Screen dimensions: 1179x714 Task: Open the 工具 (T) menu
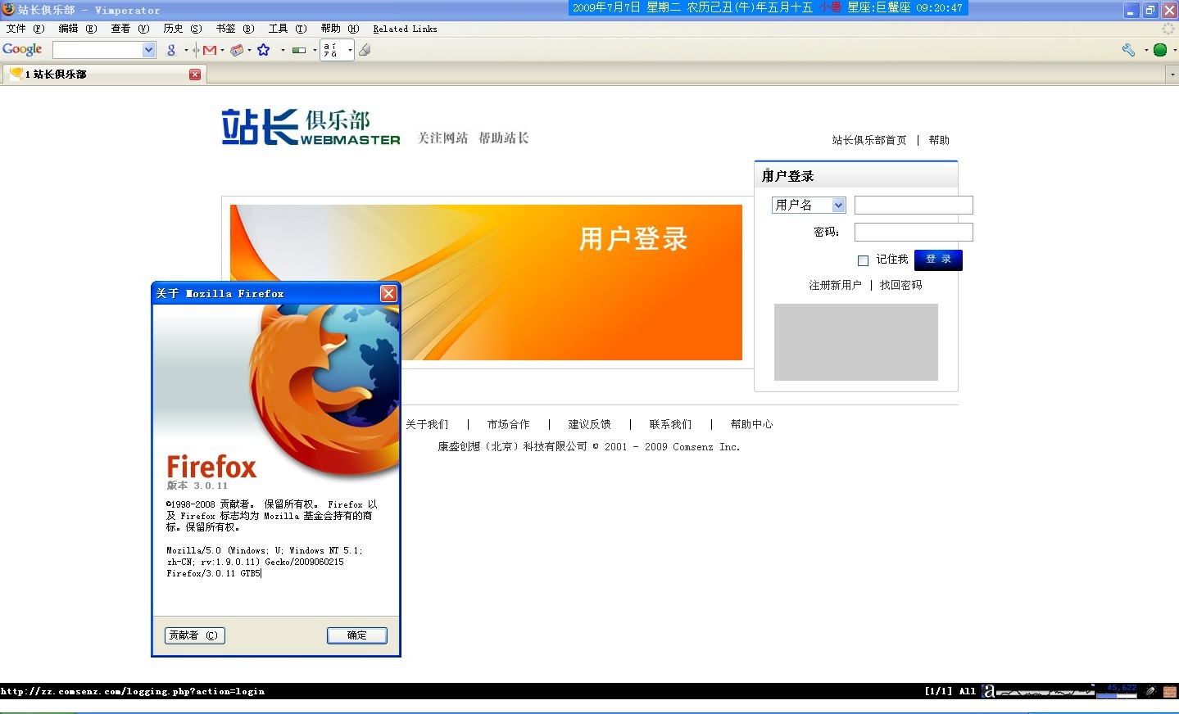point(288,29)
